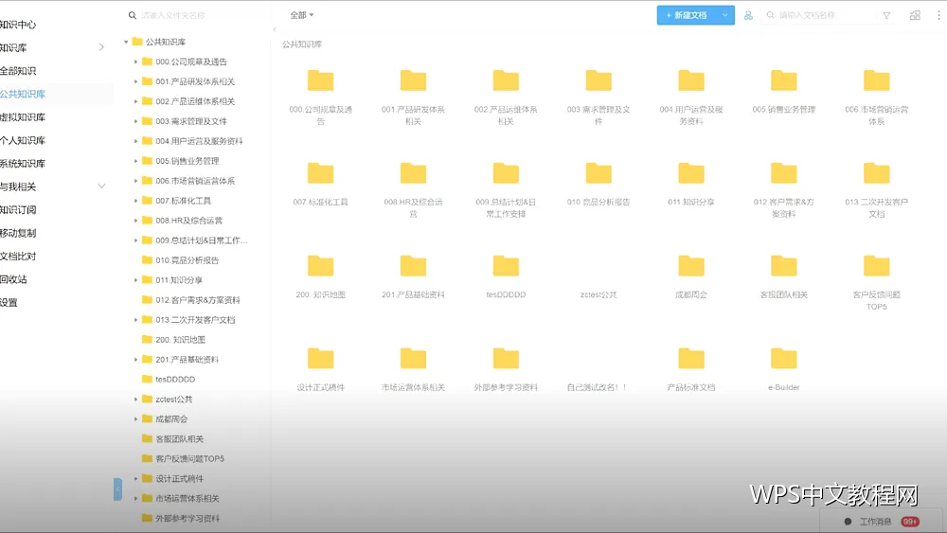Click the user permissions icon beside 新建文档
The image size is (947, 533).
tap(748, 15)
